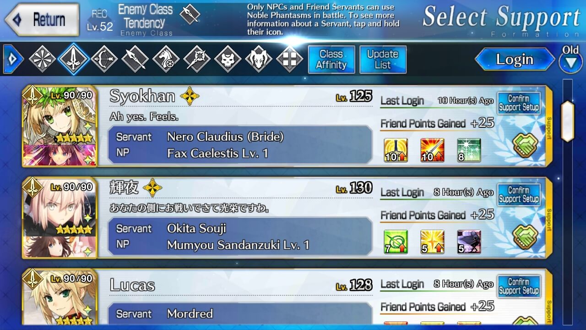
Task: Open the Login sort selector
Action: [515, 60]
